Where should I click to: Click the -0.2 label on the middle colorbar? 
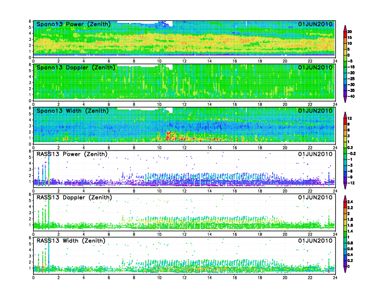click(351, 153)
